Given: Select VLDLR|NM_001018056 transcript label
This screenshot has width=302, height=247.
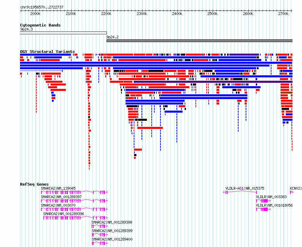Looking at the screenshot, I should 274,205.
